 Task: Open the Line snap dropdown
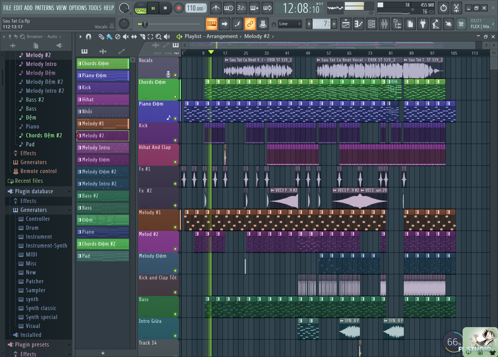[290, 24]
